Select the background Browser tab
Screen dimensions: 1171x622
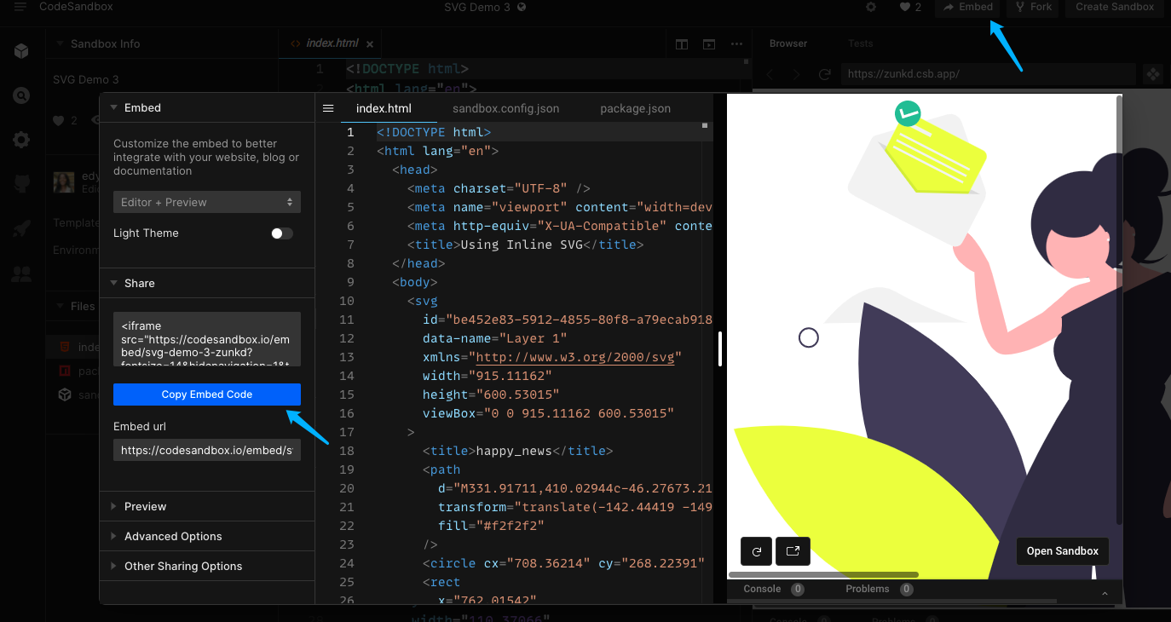pyautogui.click(x=788, y=43)
